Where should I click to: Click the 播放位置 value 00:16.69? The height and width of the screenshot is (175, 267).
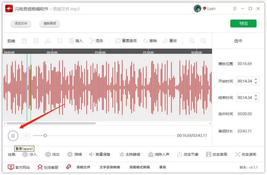245,64
